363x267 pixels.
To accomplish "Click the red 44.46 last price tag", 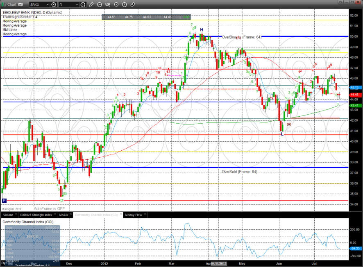I will 355,95.
